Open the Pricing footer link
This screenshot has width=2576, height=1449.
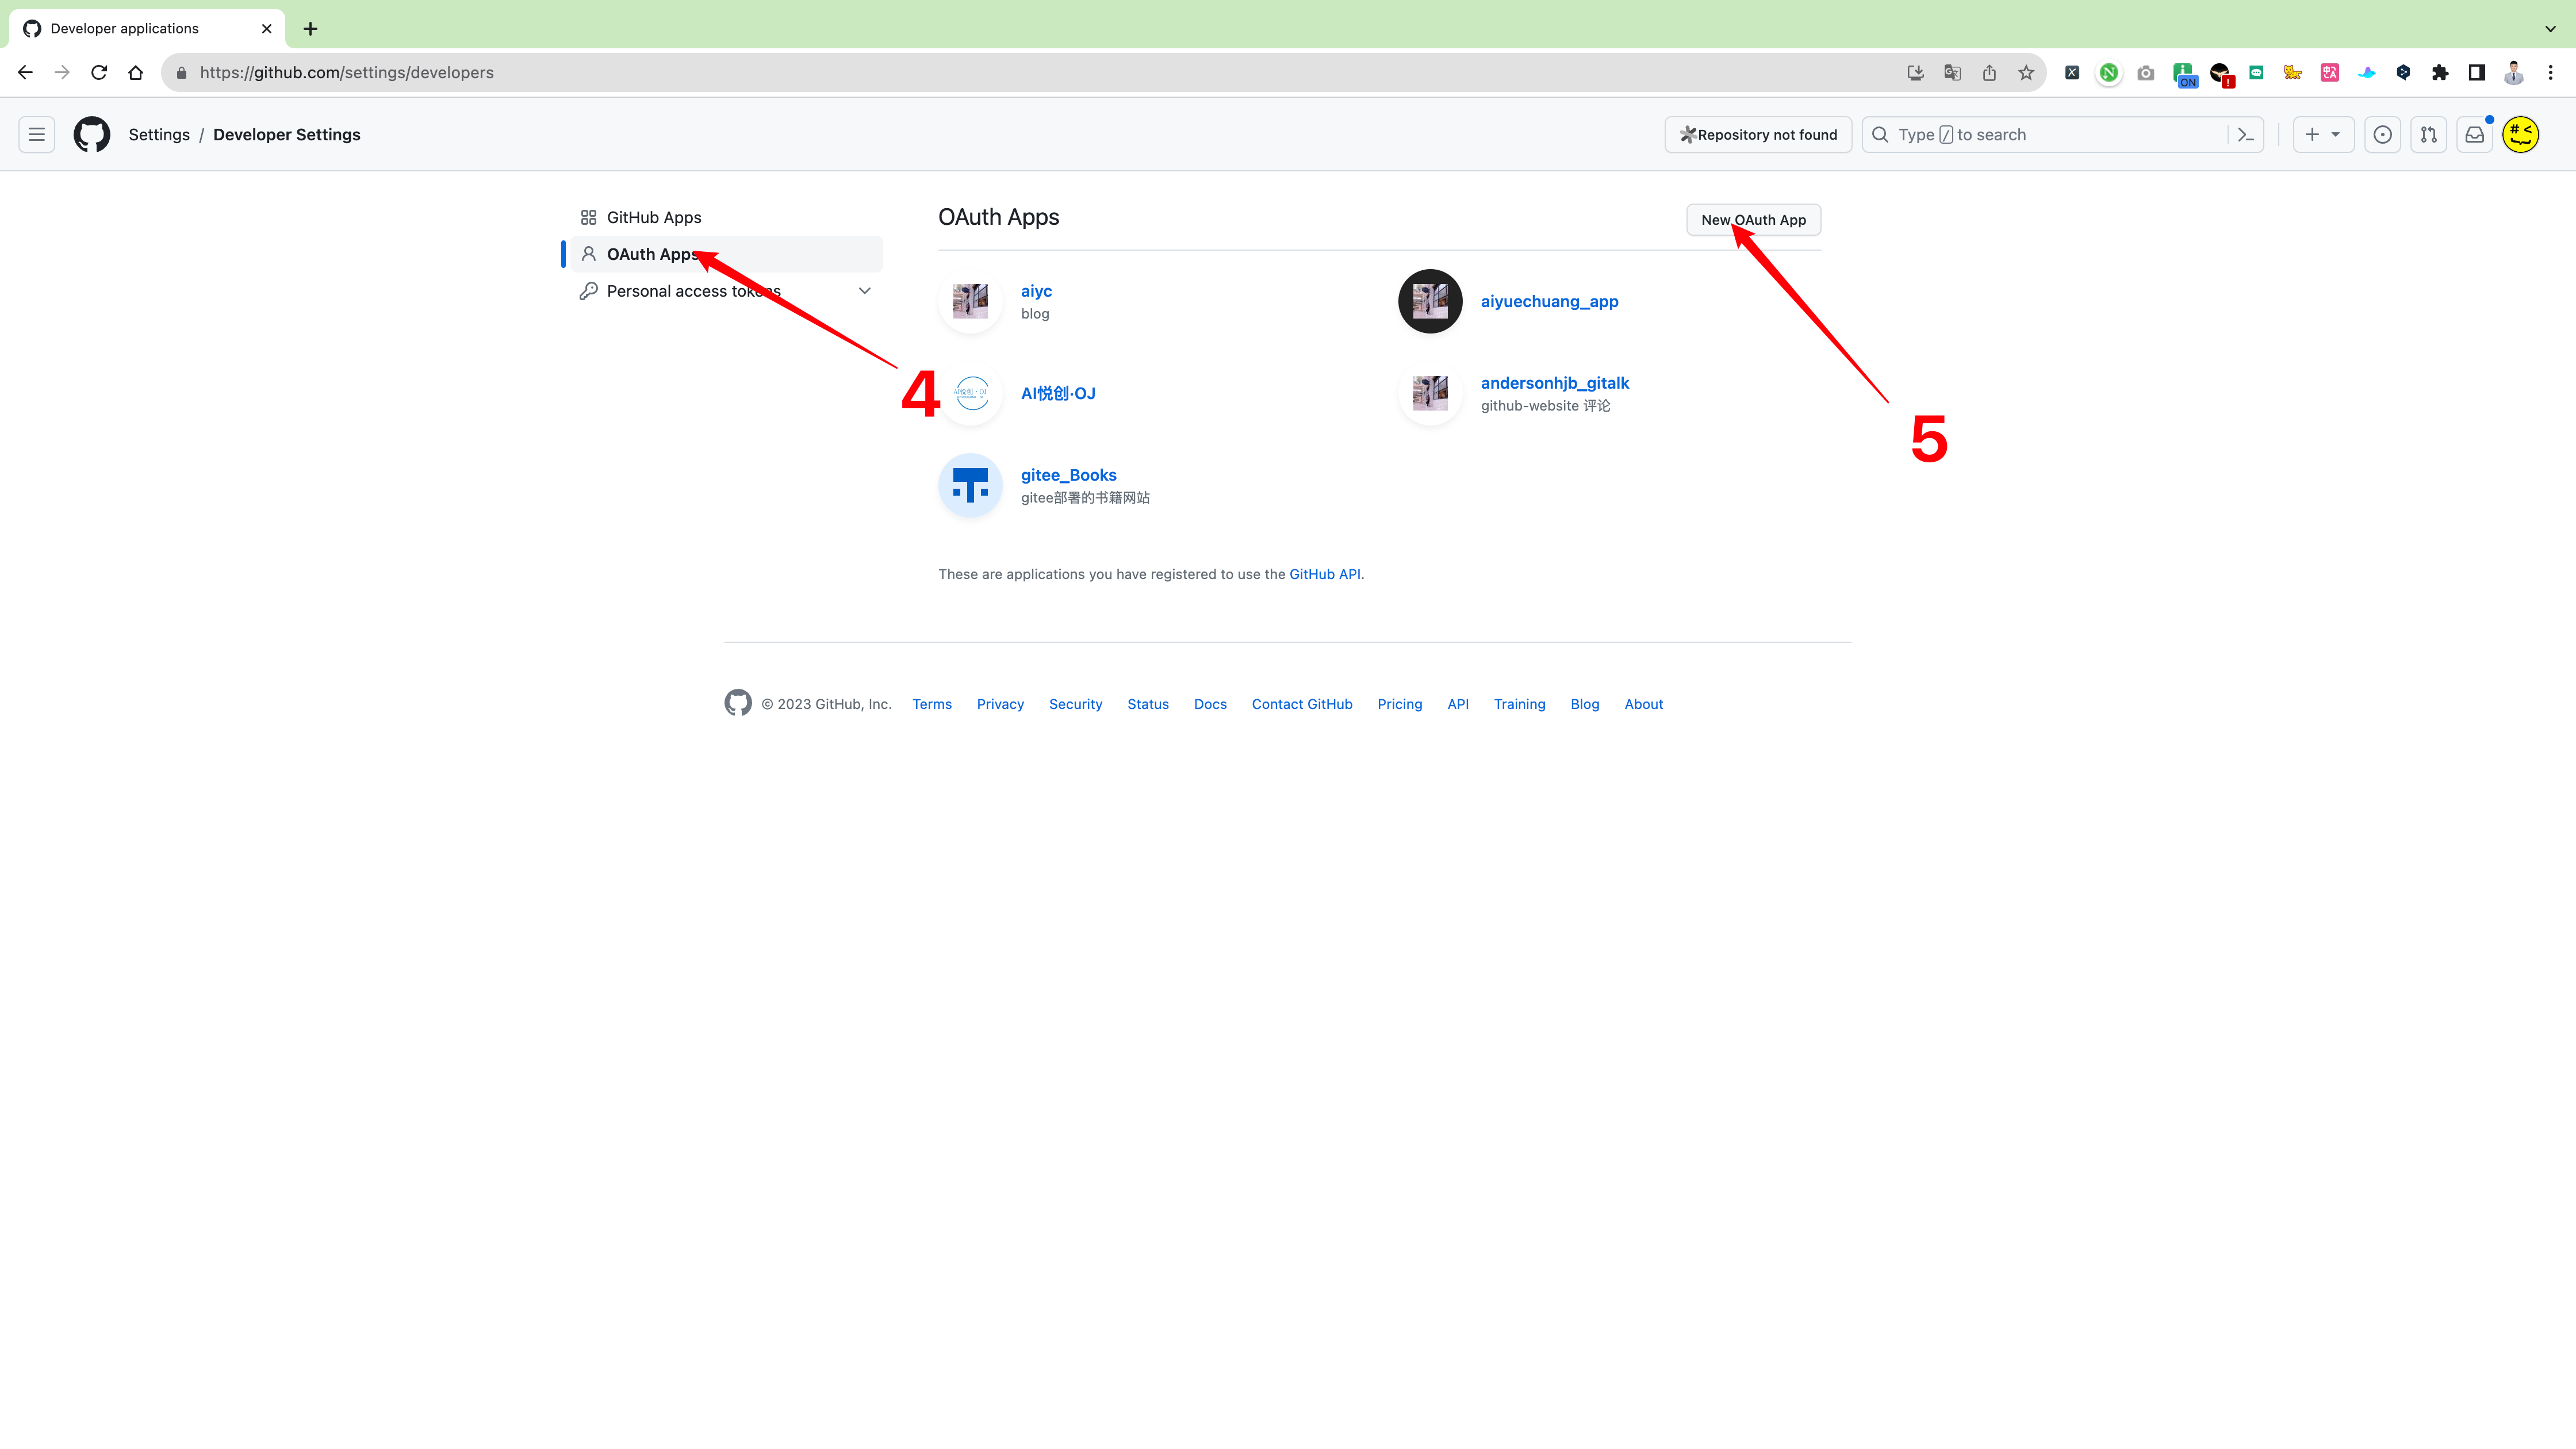pyautogui.click(x=1400, y=704)
